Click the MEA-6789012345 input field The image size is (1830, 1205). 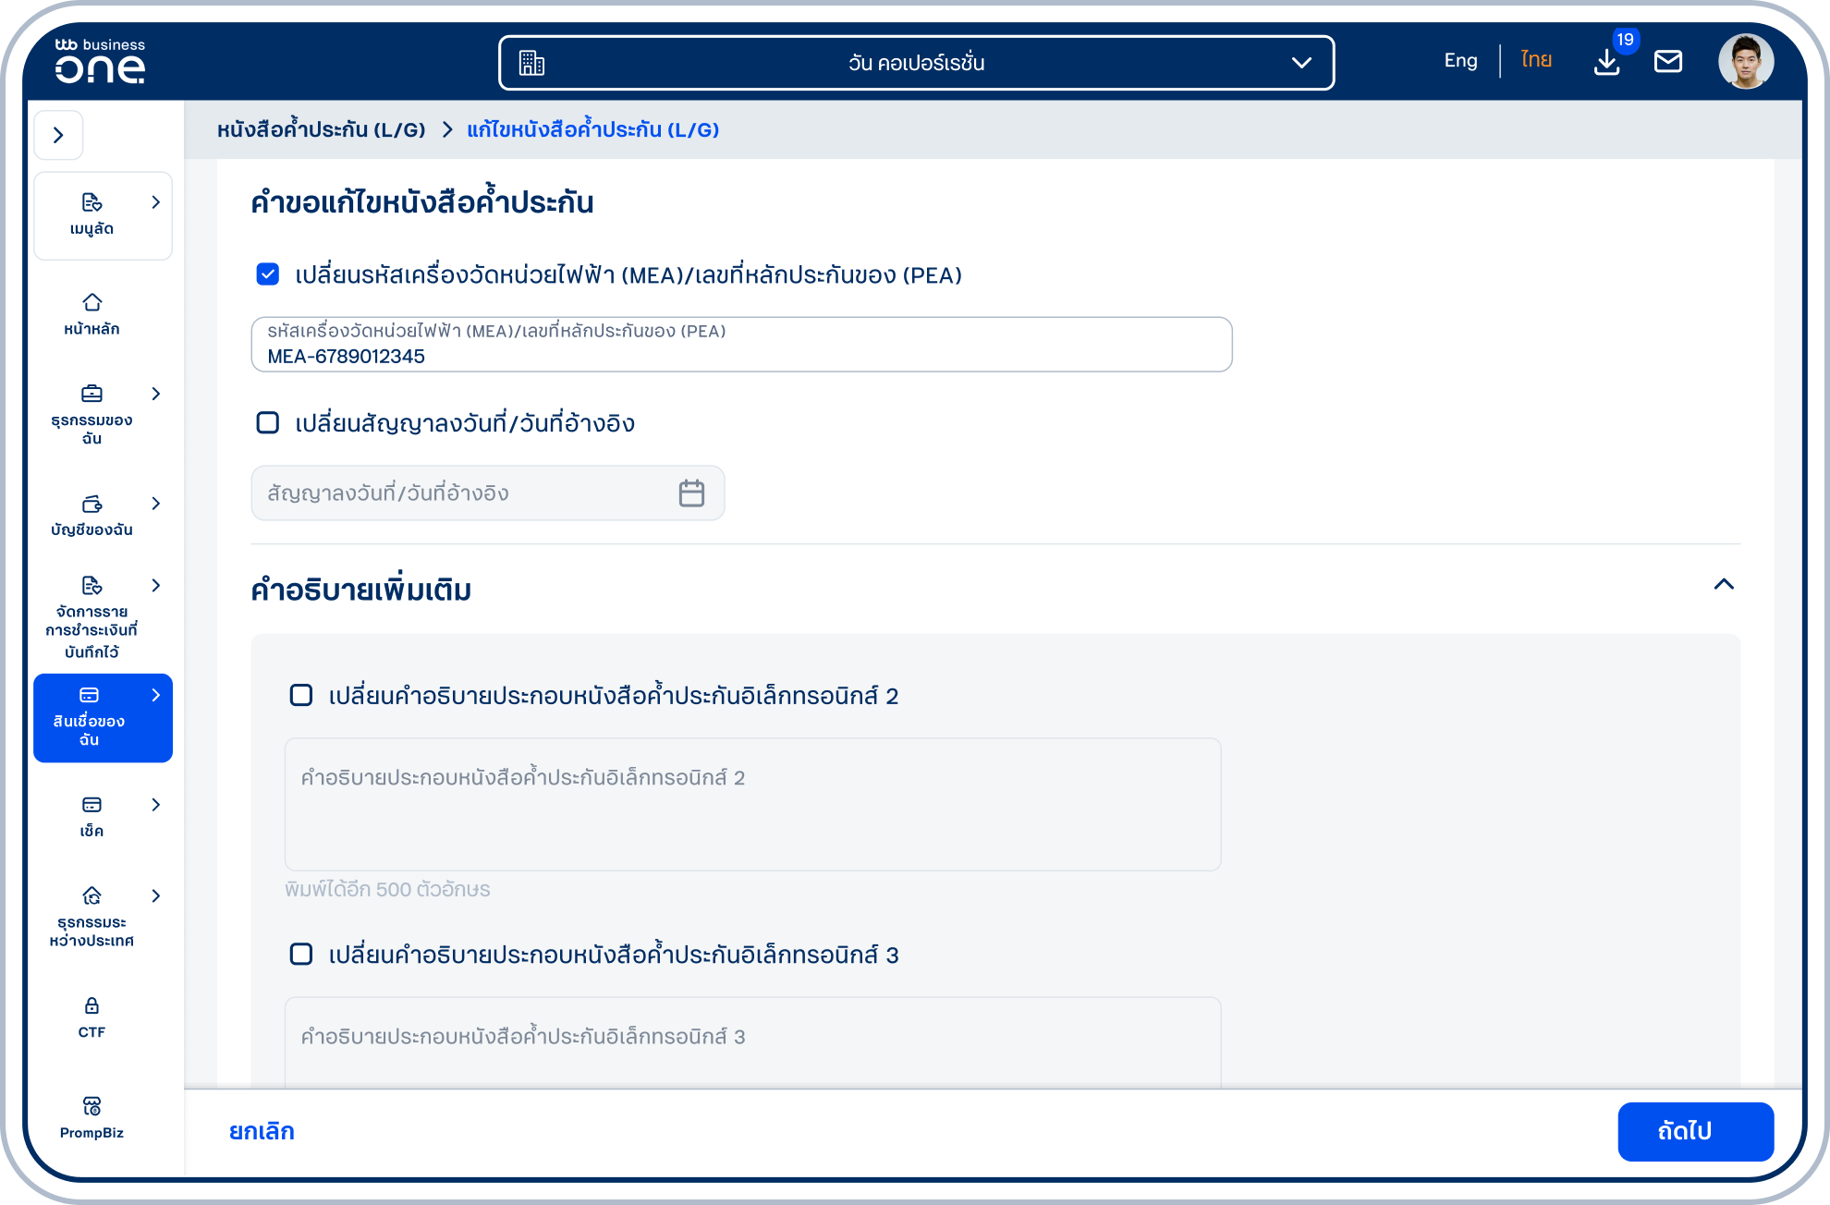click(x=741, y=345)
